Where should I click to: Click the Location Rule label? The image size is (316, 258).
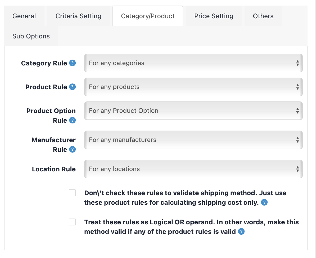point(54,169)
